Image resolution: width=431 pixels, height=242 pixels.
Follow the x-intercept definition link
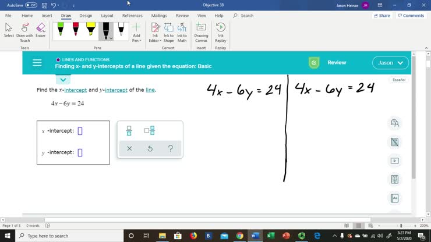coord(75,90)
